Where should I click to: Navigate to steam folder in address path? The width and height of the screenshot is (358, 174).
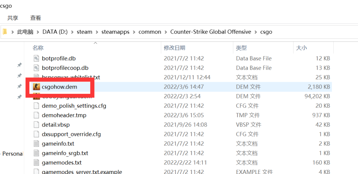[85, 32]
